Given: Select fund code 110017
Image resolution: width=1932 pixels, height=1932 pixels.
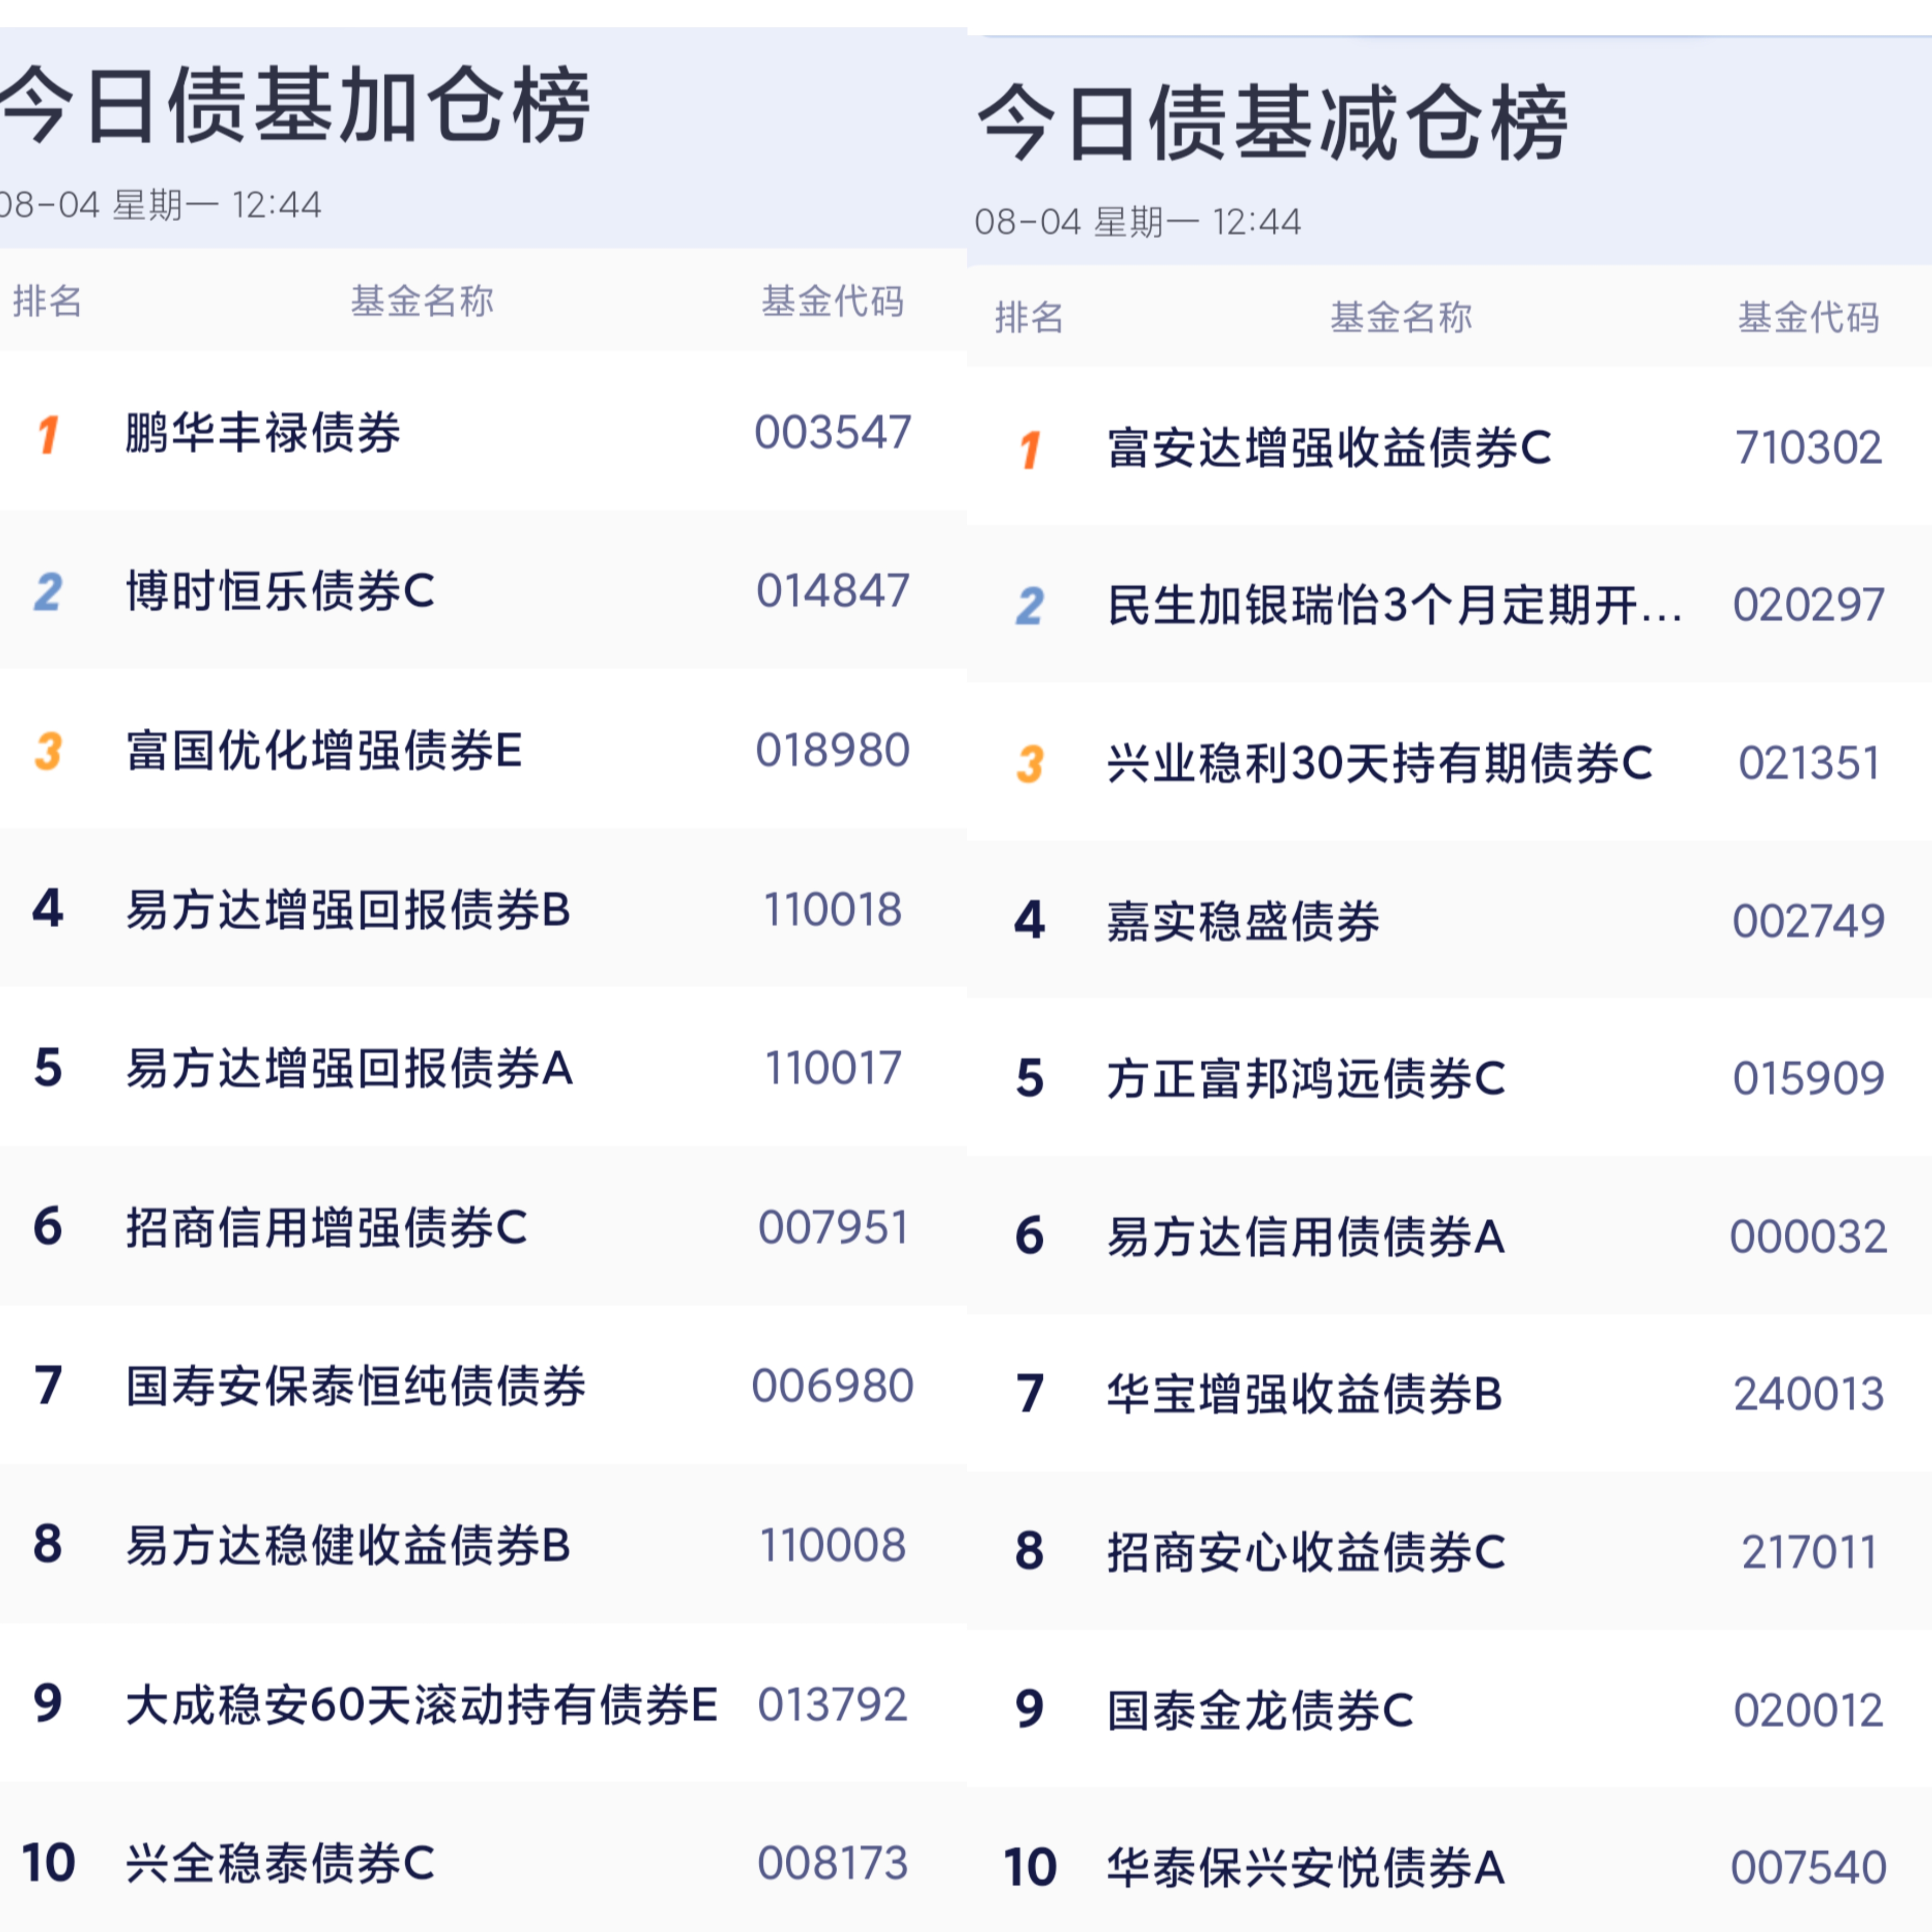Looking at the screenshot, I should tap(832, 1068).
